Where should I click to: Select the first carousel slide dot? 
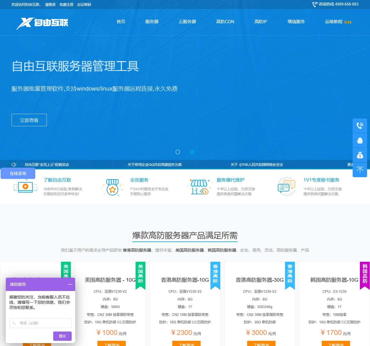pos(178,152)
